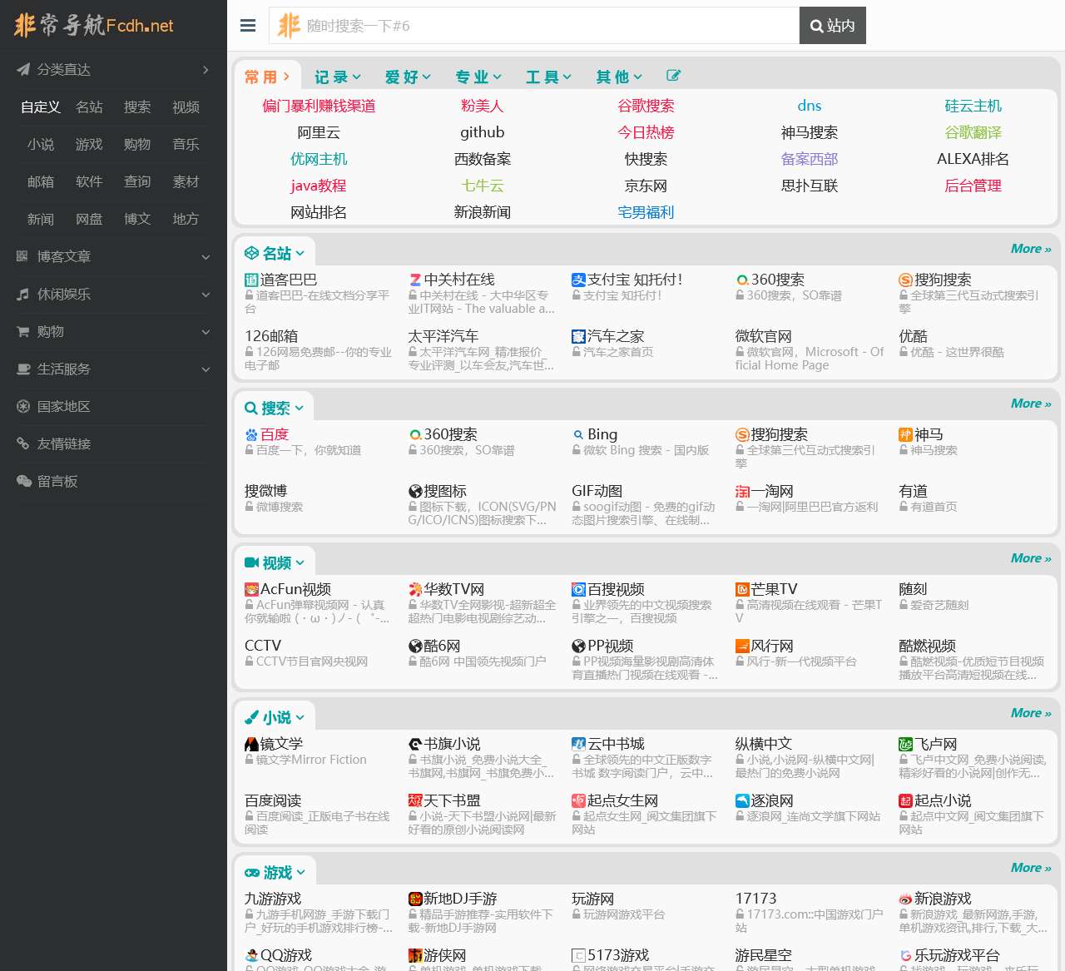Image resolution: width=1065 pixels, height=971 pixels.
Task: Expand the 休闲娱乐 sidebar chevron
Action: (x=206, y=295)
